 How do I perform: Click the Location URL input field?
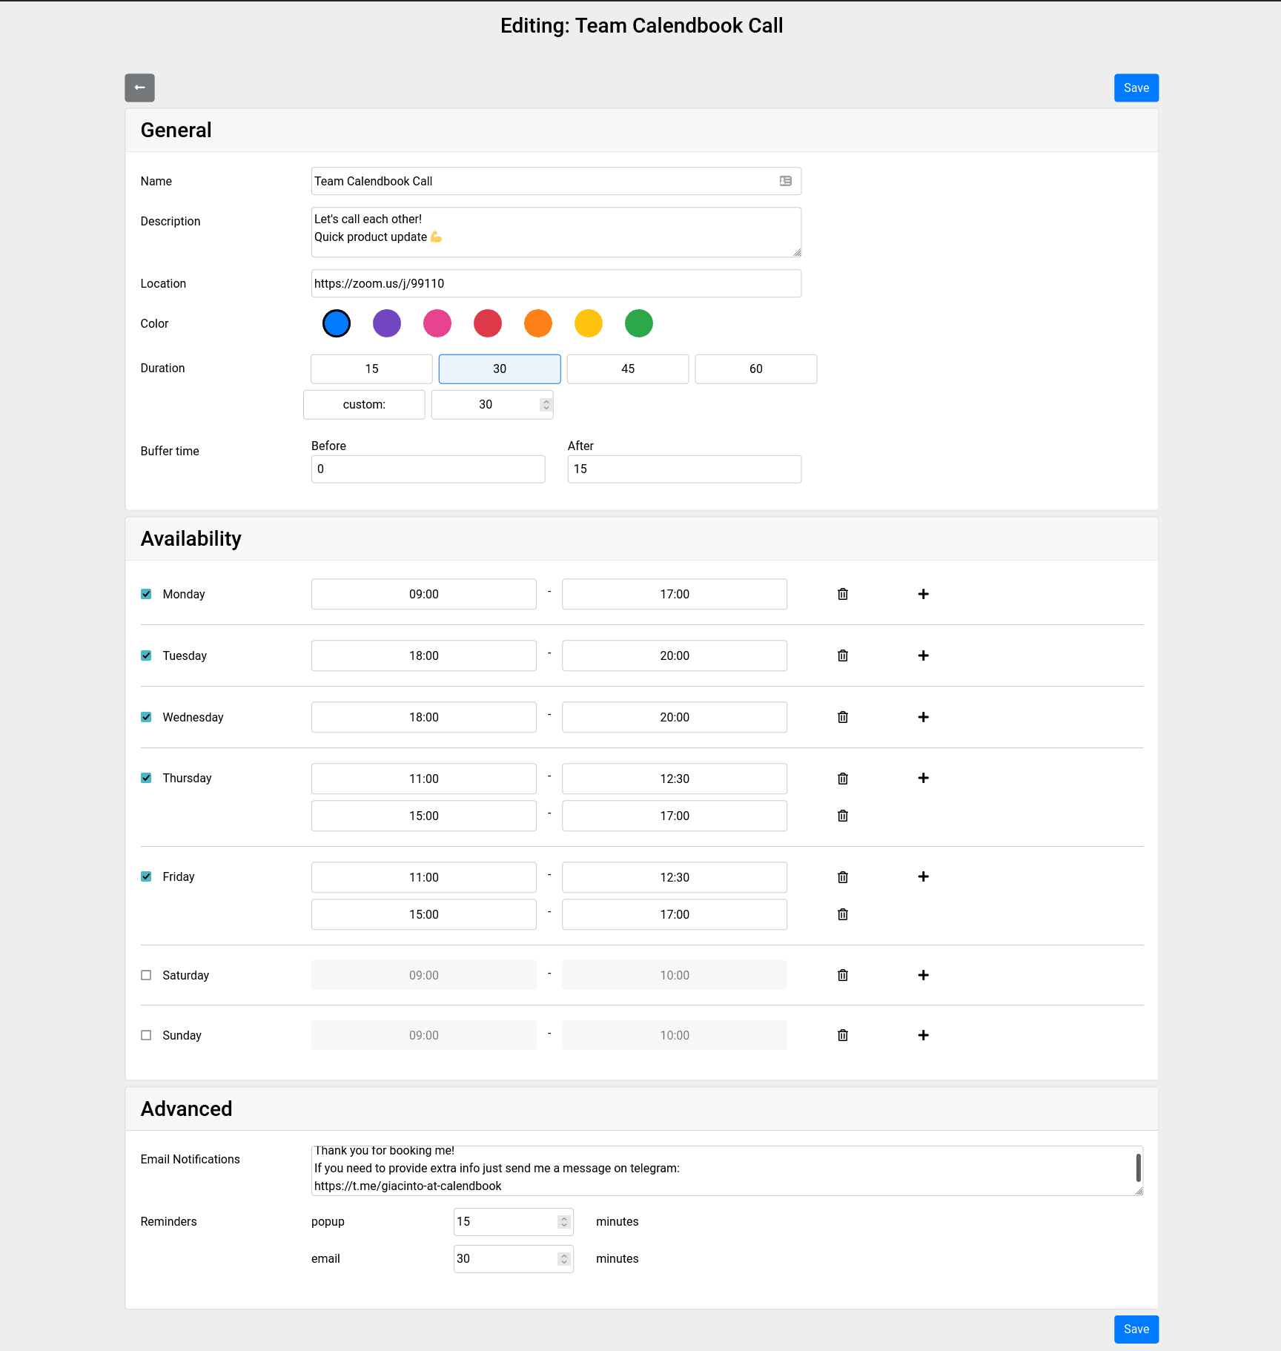pyautogui.click(x=555, y=283)
